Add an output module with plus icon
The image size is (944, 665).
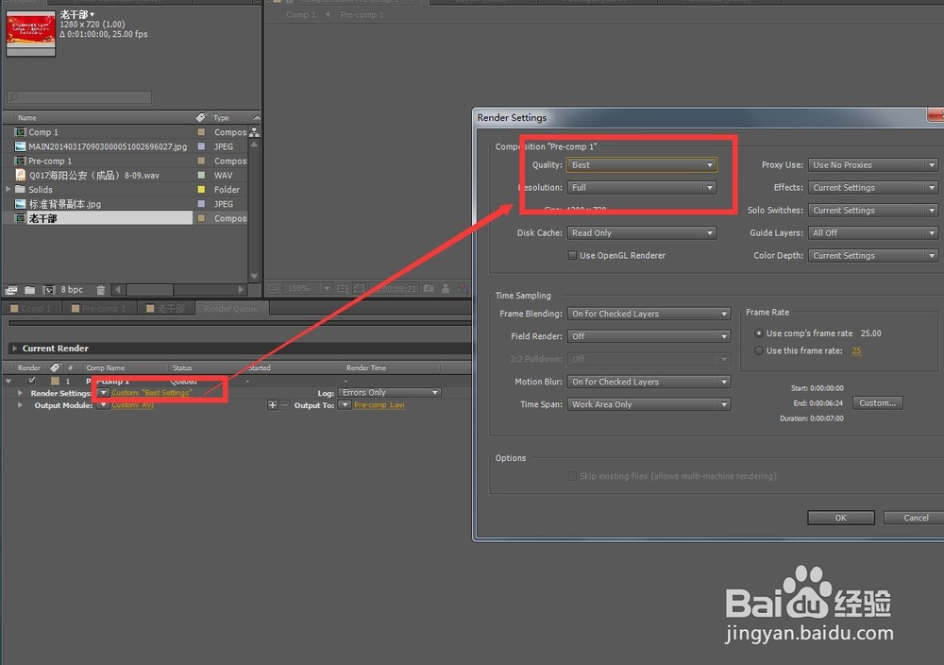[273, 405]
